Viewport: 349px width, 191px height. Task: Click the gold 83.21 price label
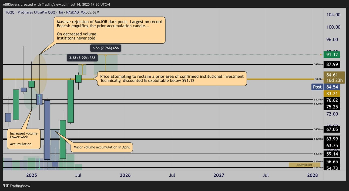(x=332, y=94)
